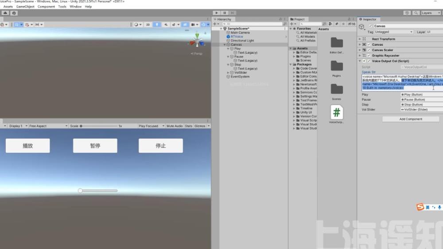This screenshot has height=249, width=443.
Task: Open the Help menu
Action: click(88, 7)
